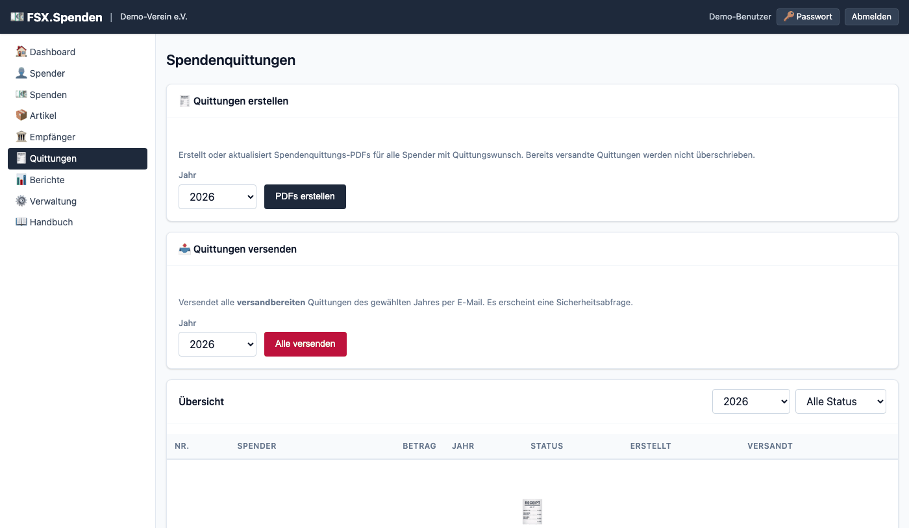Click the PDFs erstellen button
Screen dimensions: 909x528
tap(305, 197)
